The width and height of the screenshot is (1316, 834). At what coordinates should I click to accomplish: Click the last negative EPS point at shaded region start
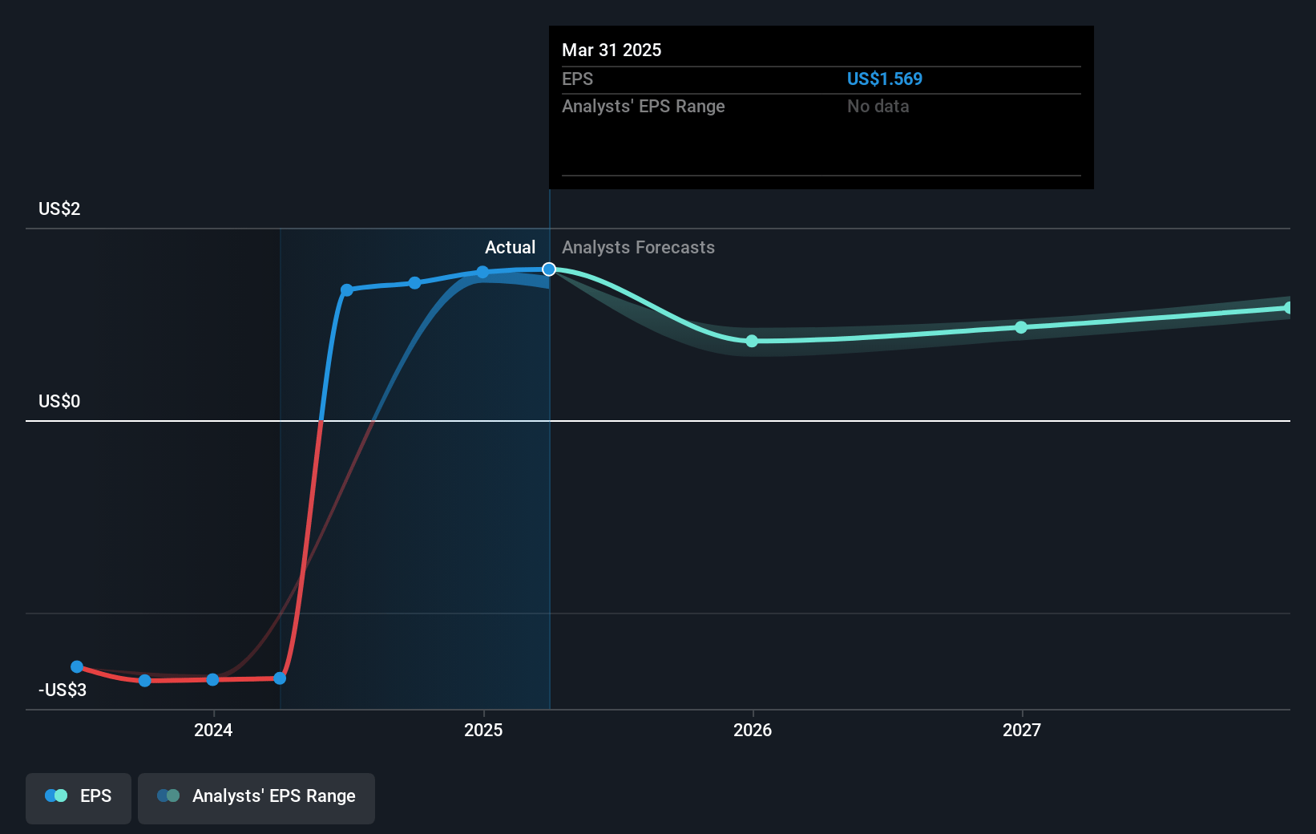click(280, 678)
